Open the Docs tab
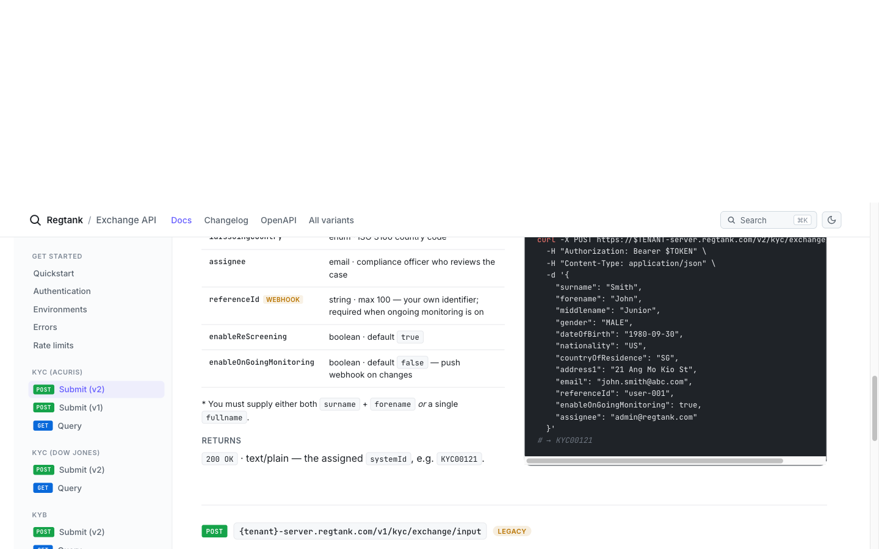The width and height of the screenshot is (879, 549). [181, 220]
